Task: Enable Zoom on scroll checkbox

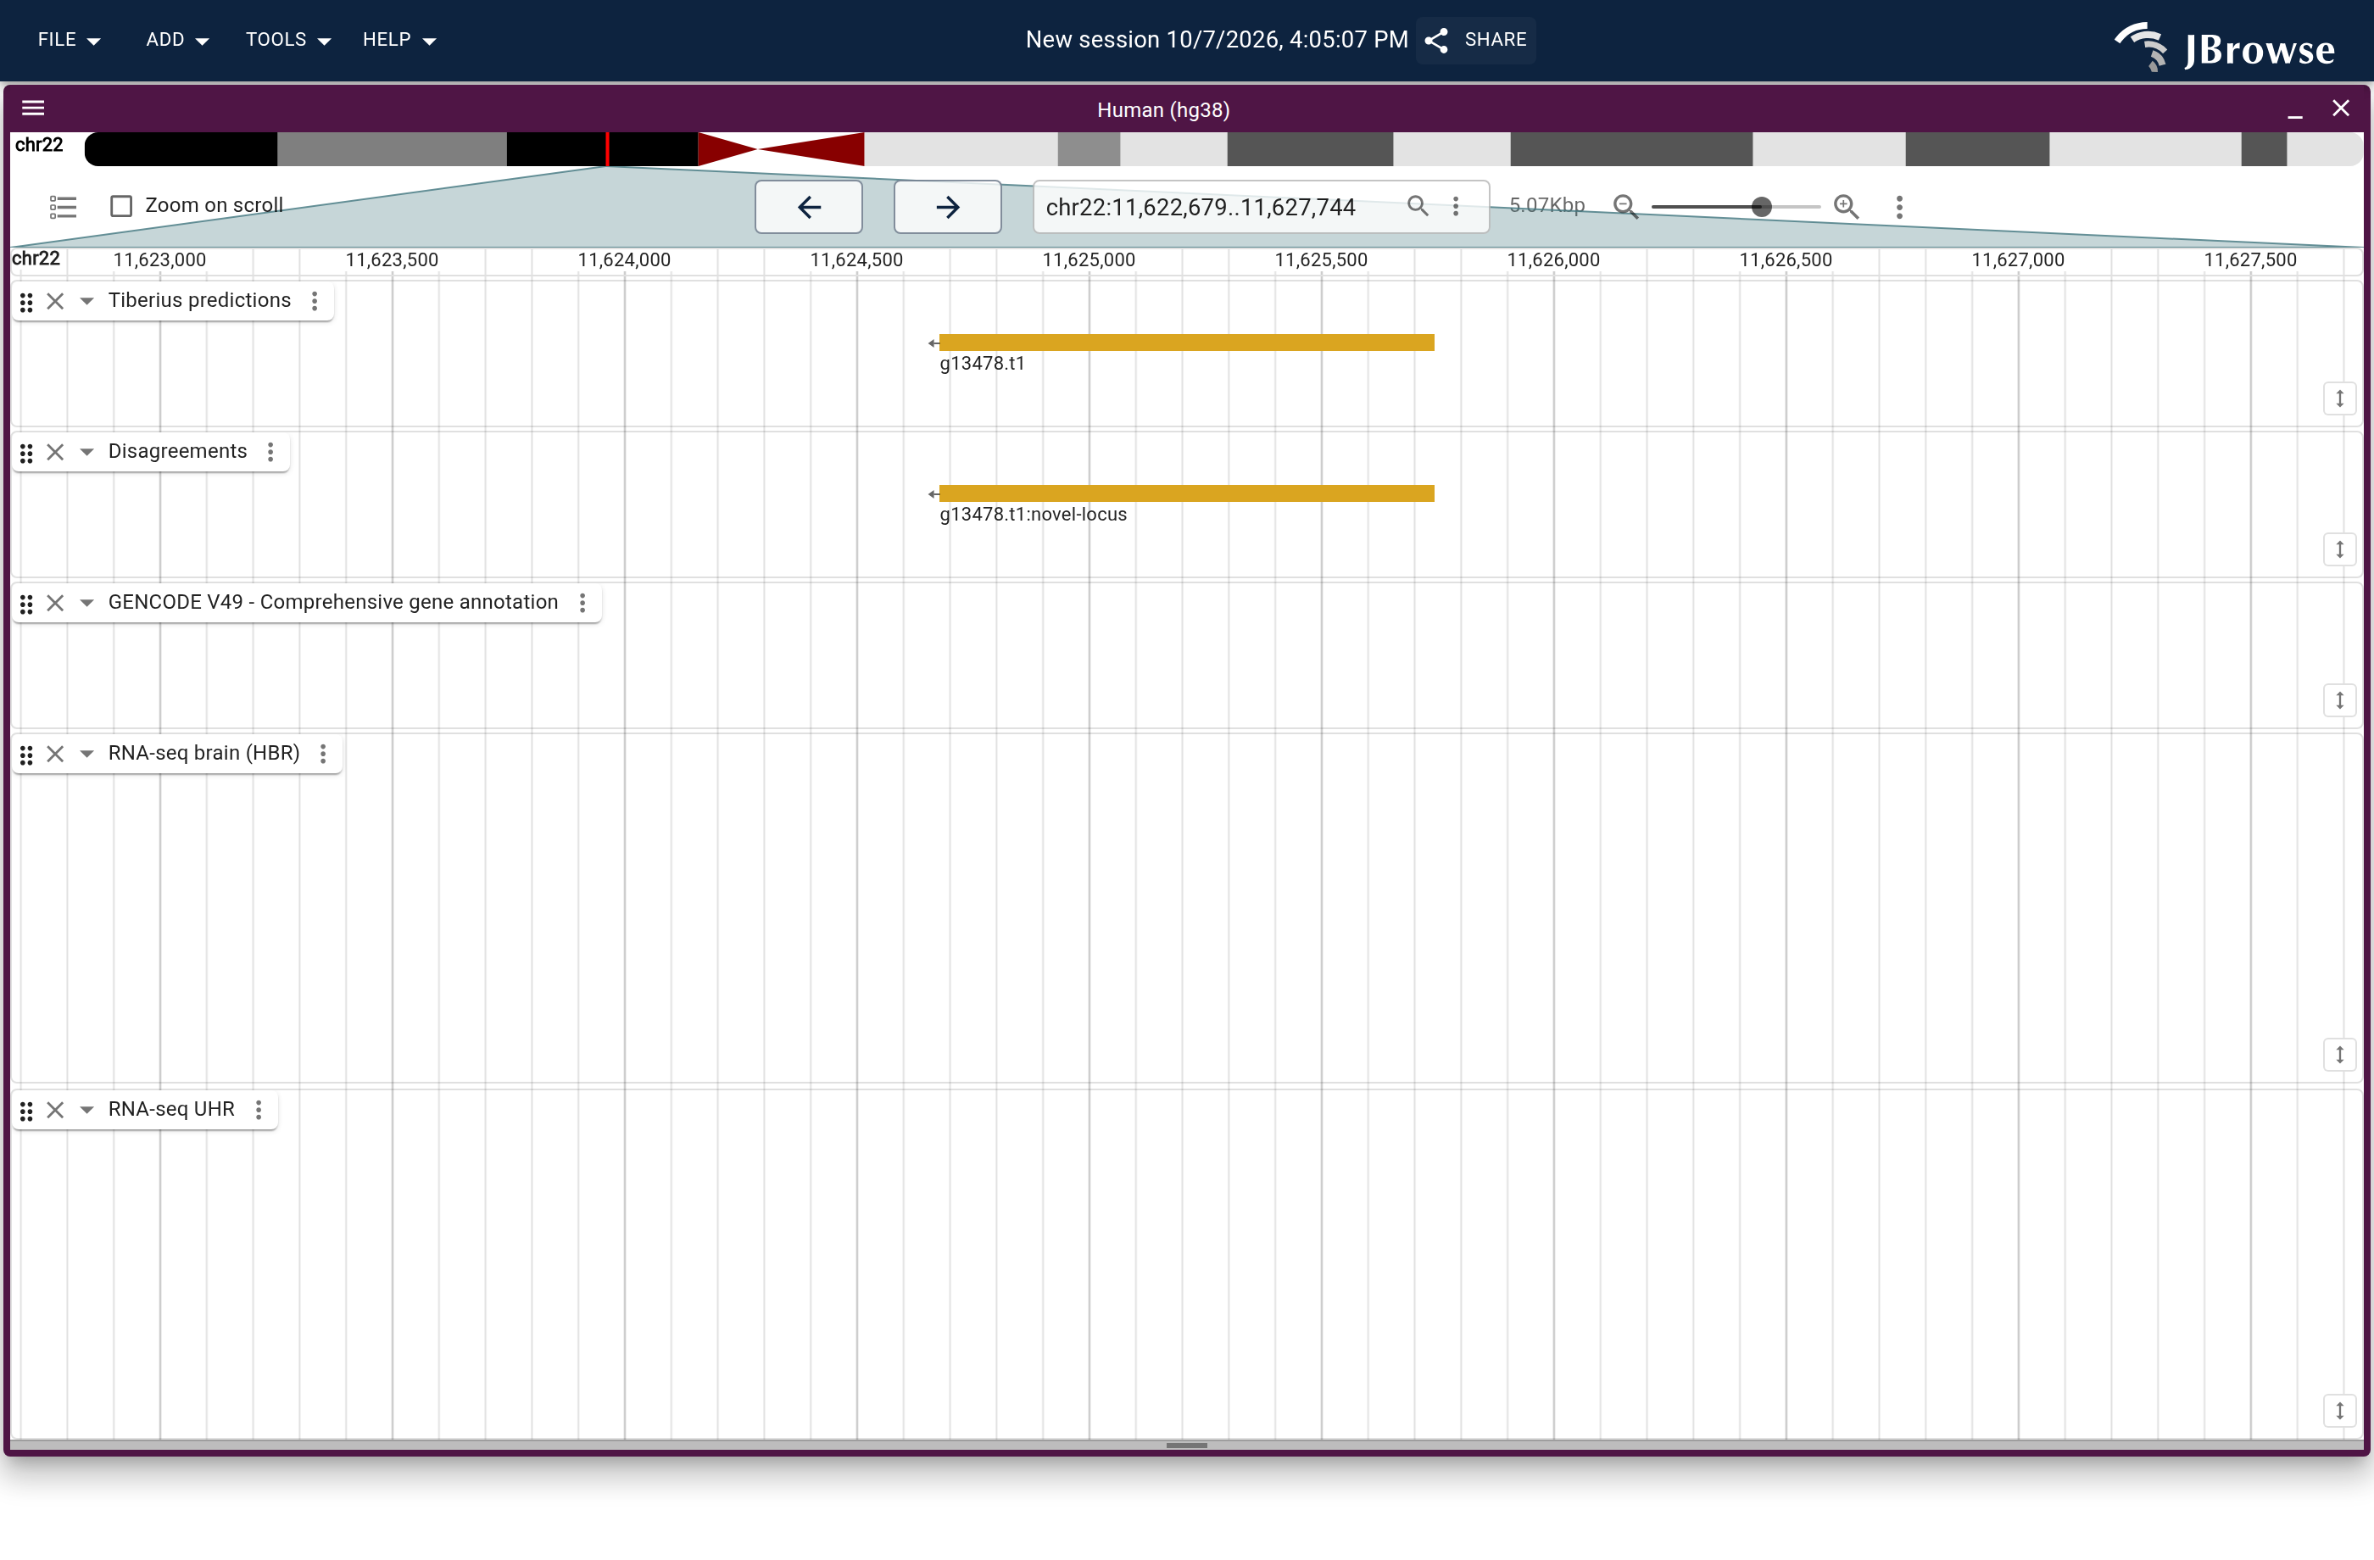Action: 120,207
